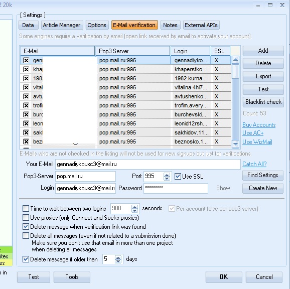290x289 pixels.
Task: Open the Options tab
Action: [97, 25]
